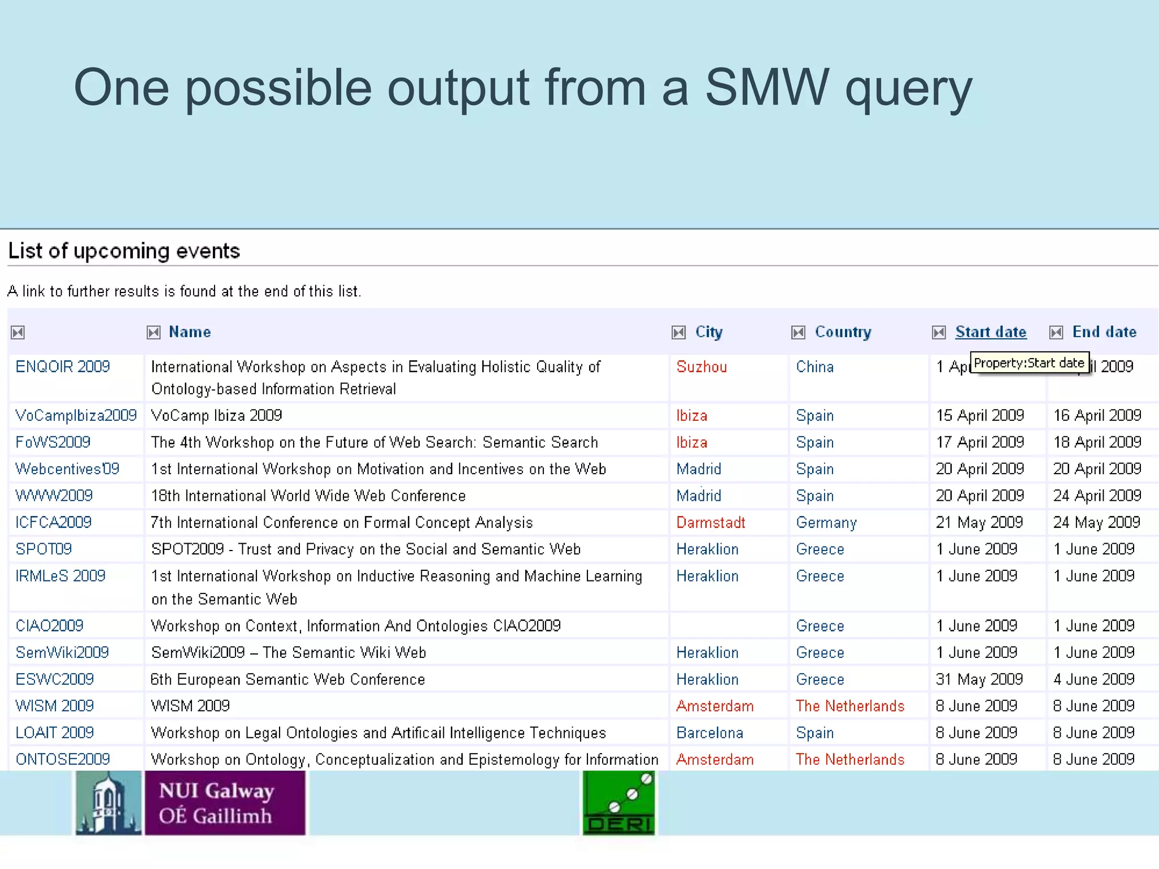1159x869 pixels.
Task: Open the WWW2009 event link
Action: coord(54,496)
